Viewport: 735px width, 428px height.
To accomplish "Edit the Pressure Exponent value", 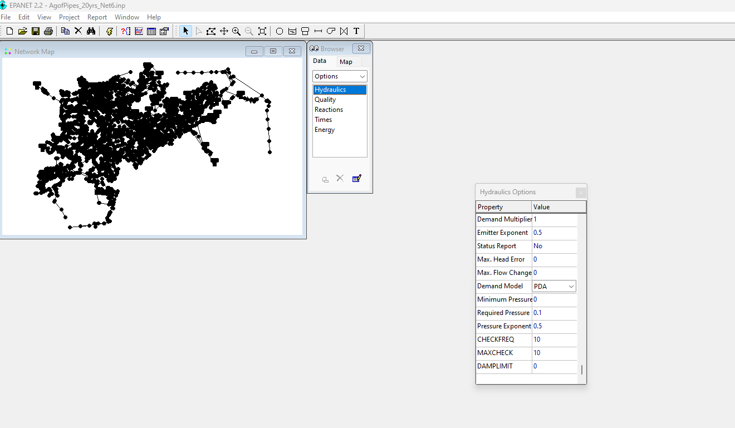I will click(x=554, y=326).
